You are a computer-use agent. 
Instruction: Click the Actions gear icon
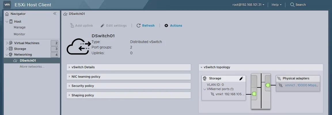(x=166, y=26)
